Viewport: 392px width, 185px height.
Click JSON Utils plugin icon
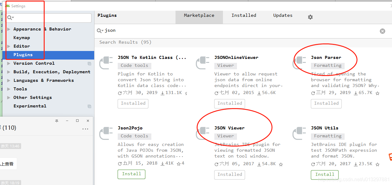[x=299, y=133]
